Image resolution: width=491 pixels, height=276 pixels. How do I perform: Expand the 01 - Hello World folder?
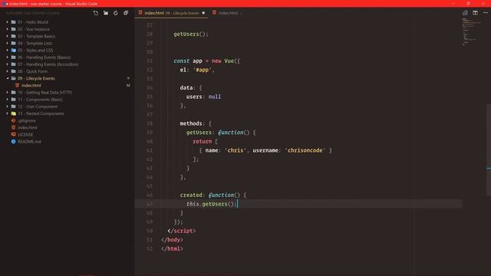(x=7, y=22)
